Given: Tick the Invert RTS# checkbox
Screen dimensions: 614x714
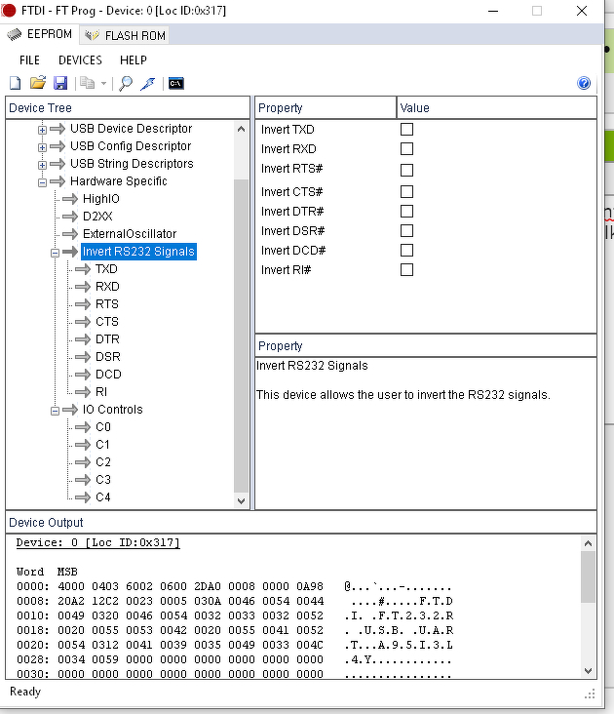Looking at the screenshot, I should coord(406,170).
